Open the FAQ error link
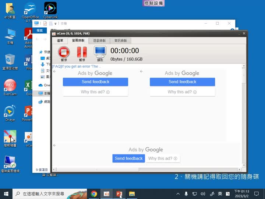 pos(77,66)
